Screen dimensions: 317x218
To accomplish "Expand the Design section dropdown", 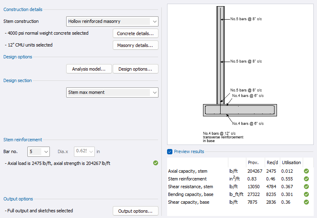I will (x=112, y=92).
